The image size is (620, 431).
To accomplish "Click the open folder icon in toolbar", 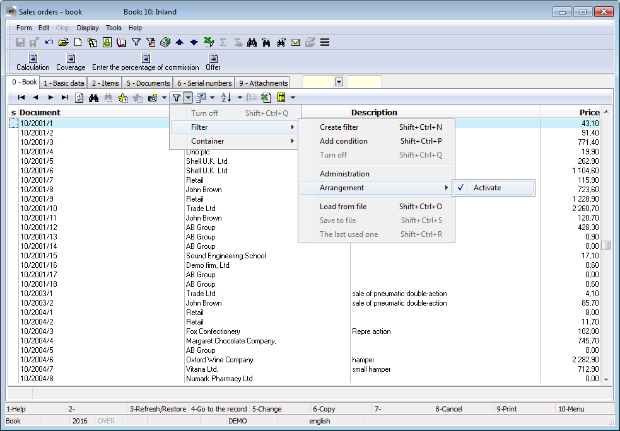I will click(x=63, y=42).
